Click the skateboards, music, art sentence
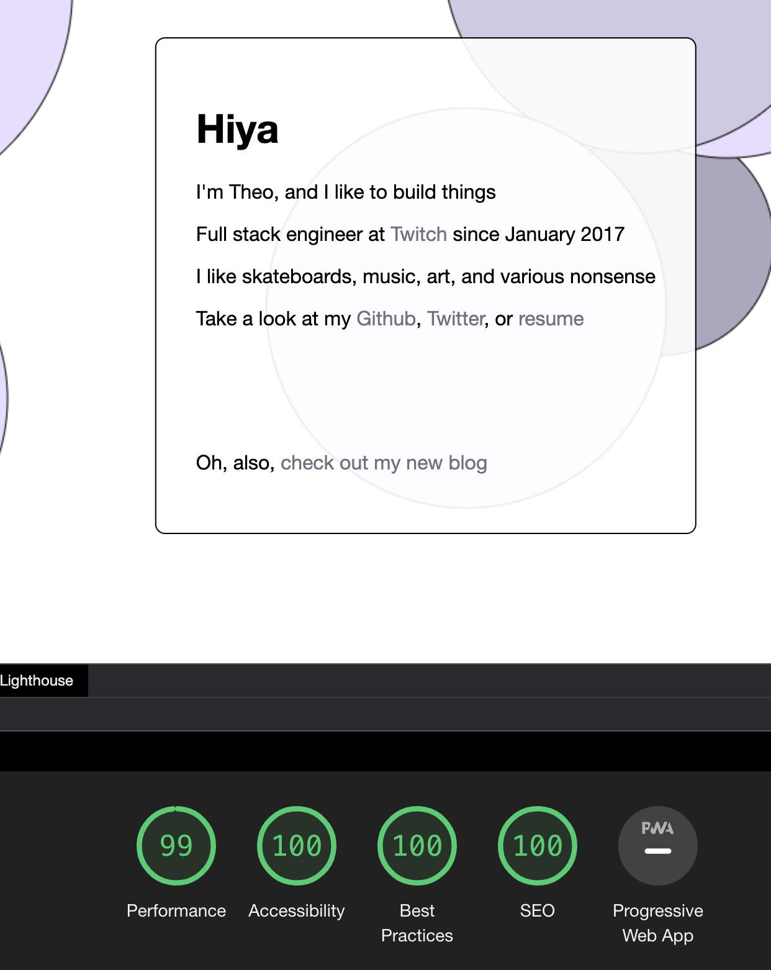The width and height of the screenshot is (771, 970). click(x=426, y=276)
